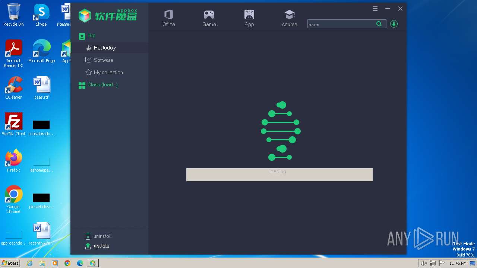This screenshot has width=477, height=268.
Task: Open Chrome from the taskbar
Action: click(67, 263)
